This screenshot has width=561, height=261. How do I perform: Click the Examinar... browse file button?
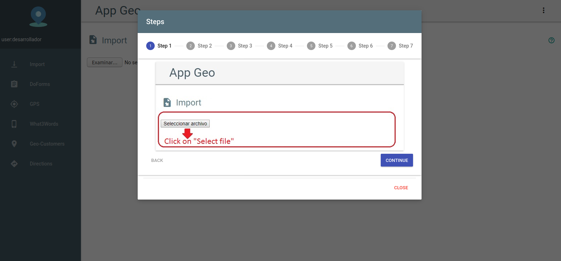105,62
